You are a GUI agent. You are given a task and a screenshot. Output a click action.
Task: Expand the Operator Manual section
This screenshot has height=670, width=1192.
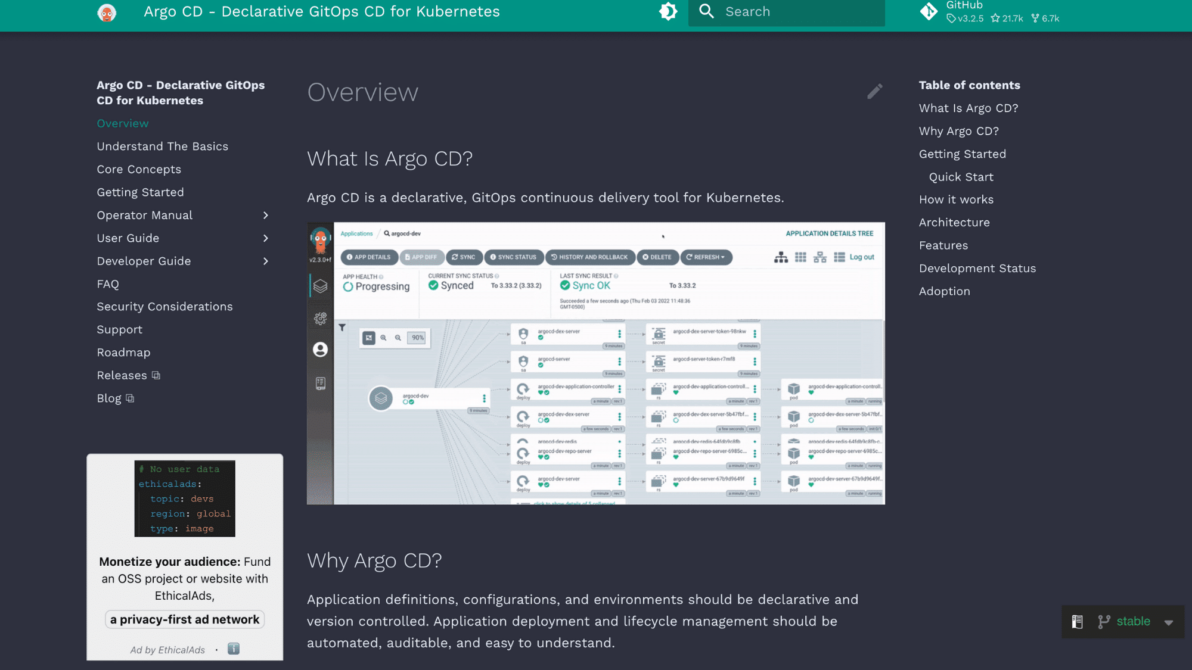pyautogui.click(x=266, y=215)
